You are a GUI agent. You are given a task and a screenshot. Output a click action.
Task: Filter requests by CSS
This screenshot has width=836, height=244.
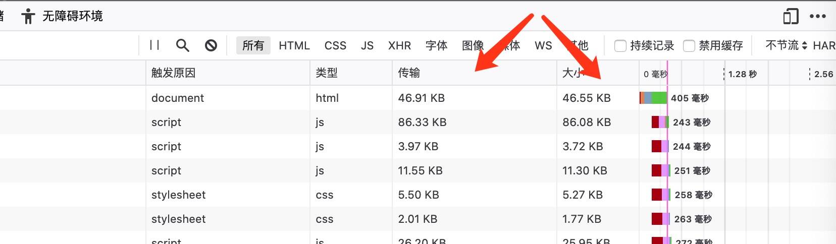click(x=335, y=45)
